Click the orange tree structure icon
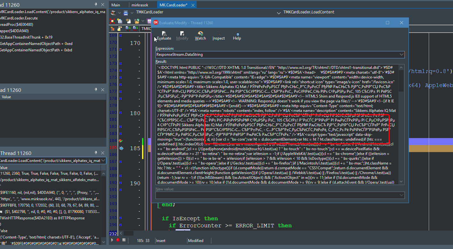This screenshot has width=453, height=249. click(x=112, y=29)
